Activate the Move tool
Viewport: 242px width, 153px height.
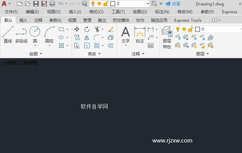pyautogui.click(x=77, y=29)
